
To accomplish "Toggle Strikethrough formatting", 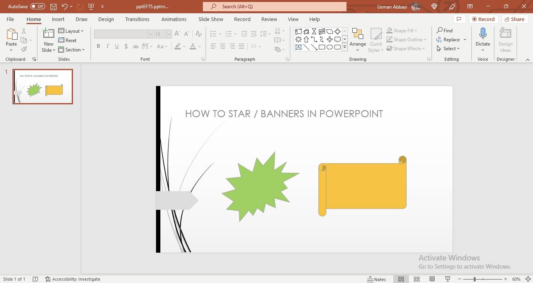I will point(135,46).
